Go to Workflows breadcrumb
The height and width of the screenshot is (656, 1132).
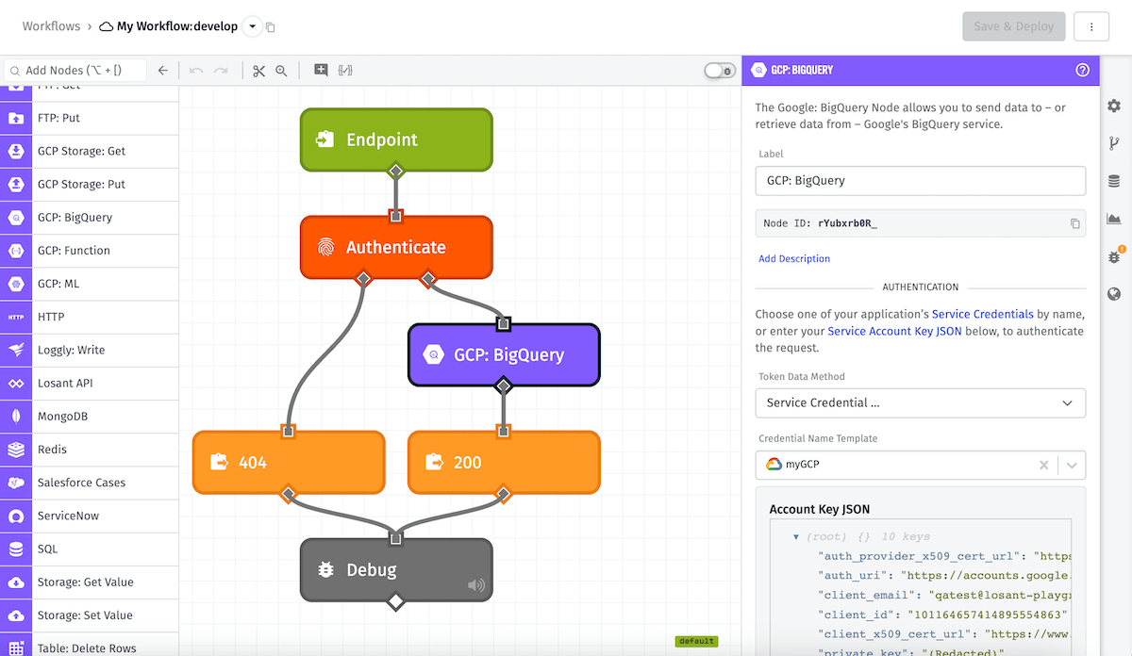coord(52,26)
